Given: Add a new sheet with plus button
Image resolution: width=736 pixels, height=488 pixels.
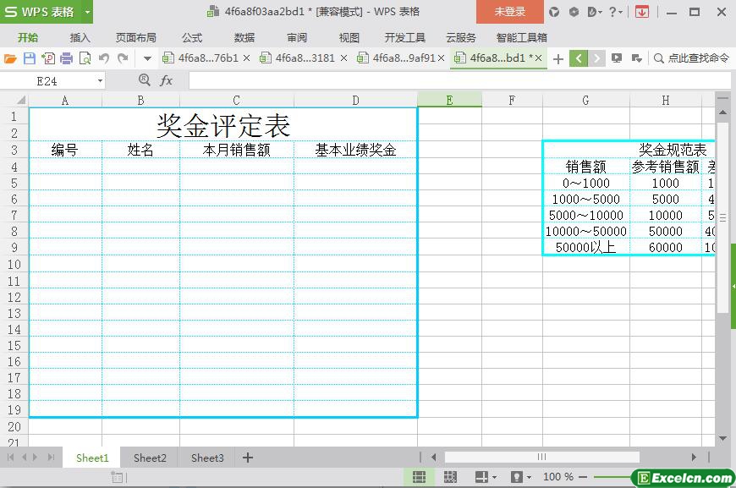Looking at the screenshot, I should pyautogui.click(x=248, y=458).
